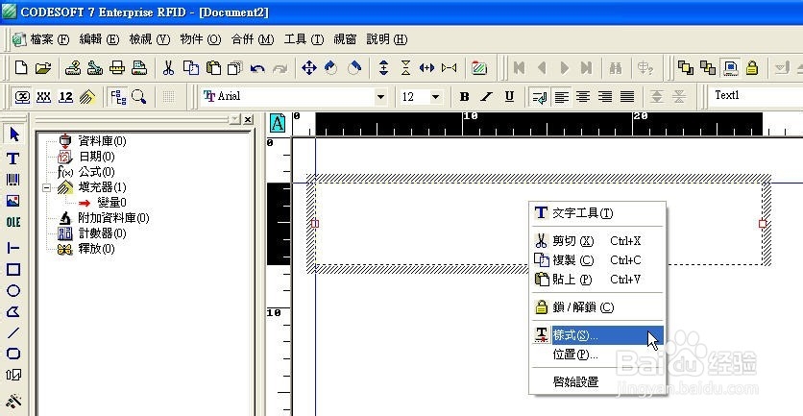
Task: Choose 複製(C) in context menu
Action: point(598,260)
